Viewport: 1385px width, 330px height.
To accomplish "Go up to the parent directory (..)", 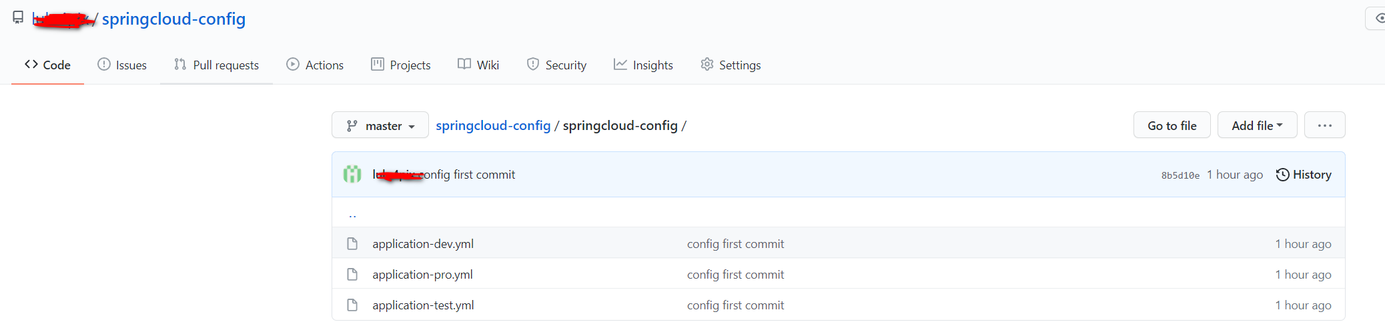I will pyautogui.click(x=352, y=215).
